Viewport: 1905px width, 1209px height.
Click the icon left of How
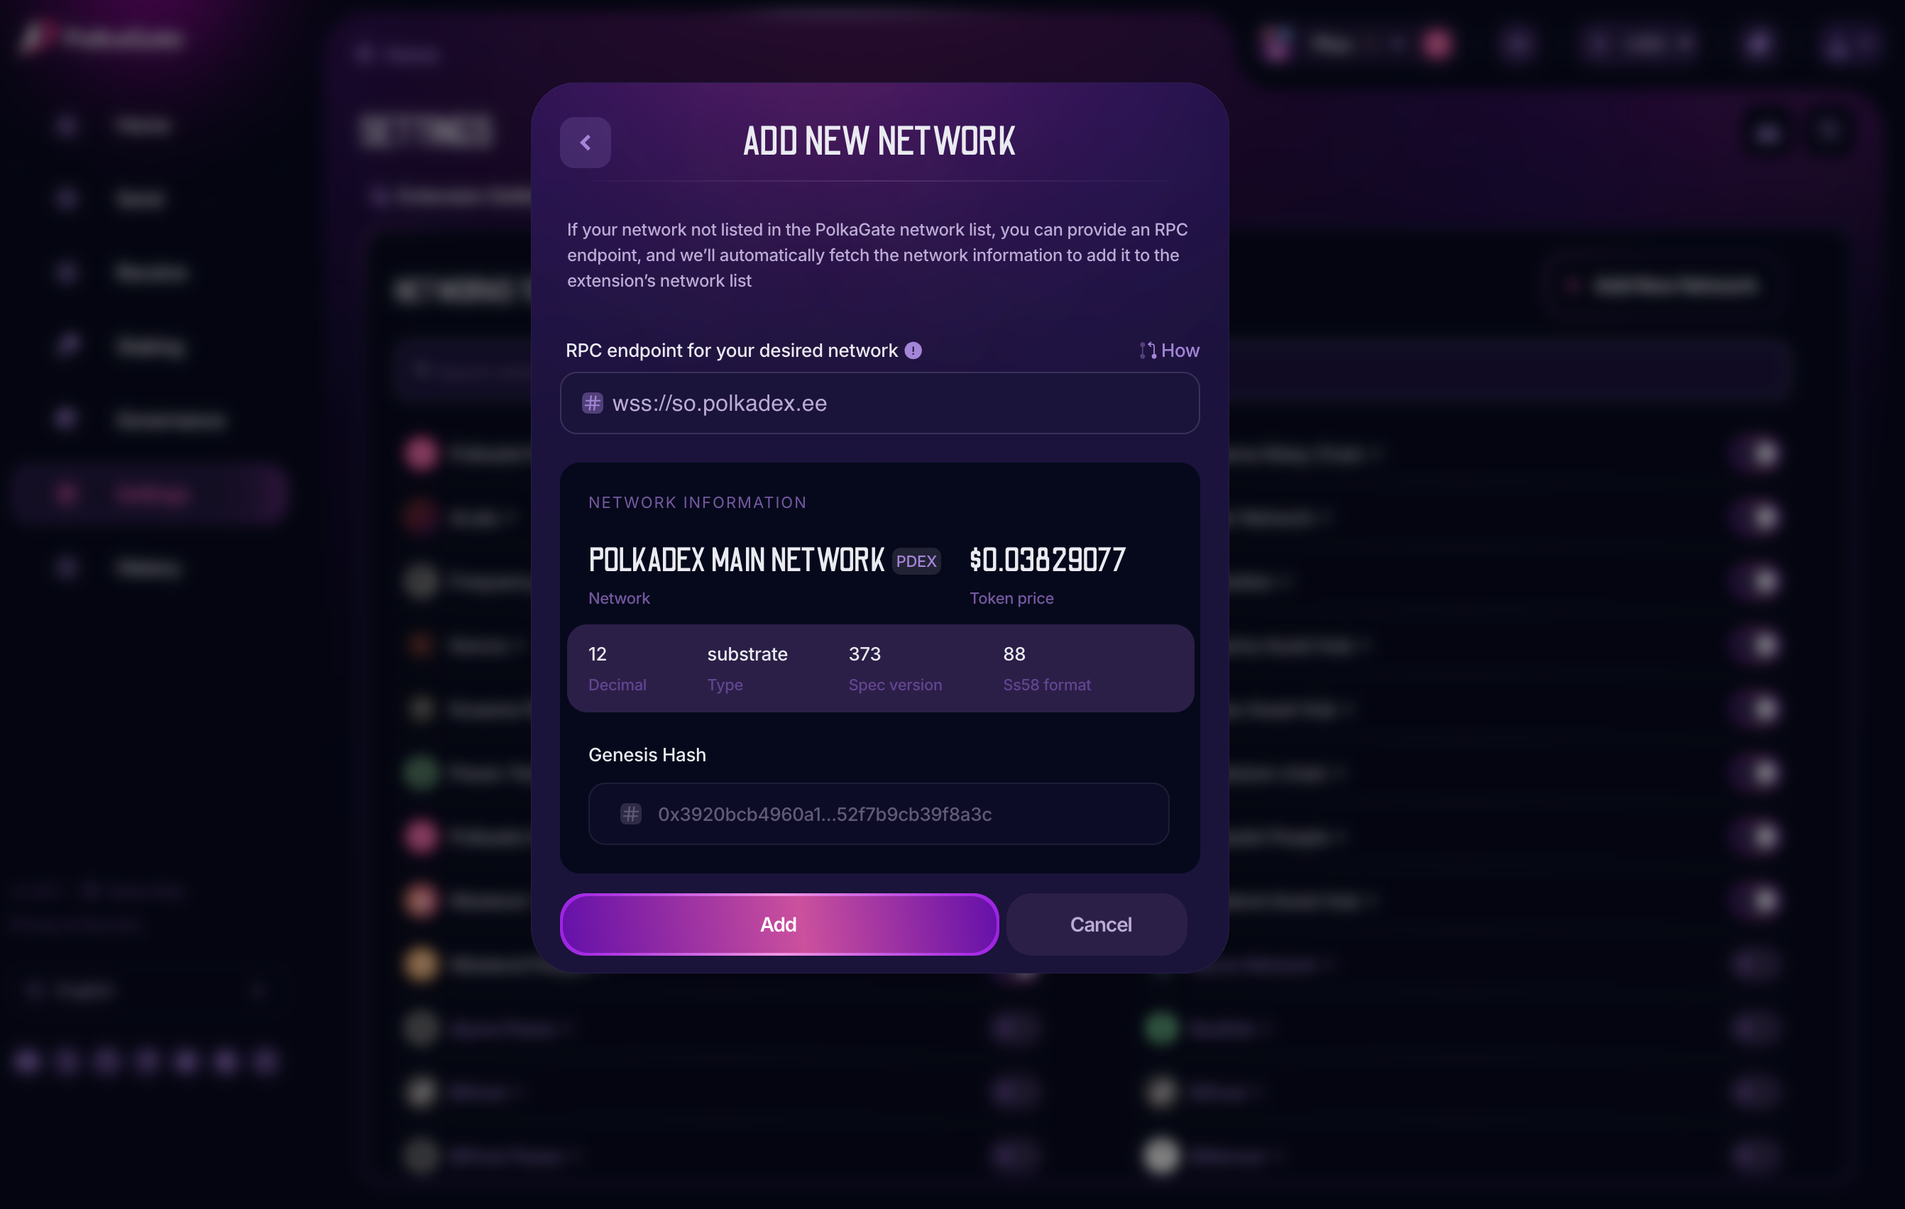tap(1146, 350)
